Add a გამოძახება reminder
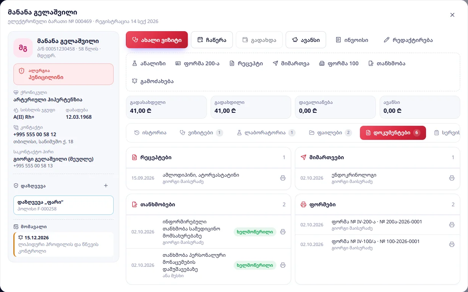468x292 pixels. coord(153,81)
